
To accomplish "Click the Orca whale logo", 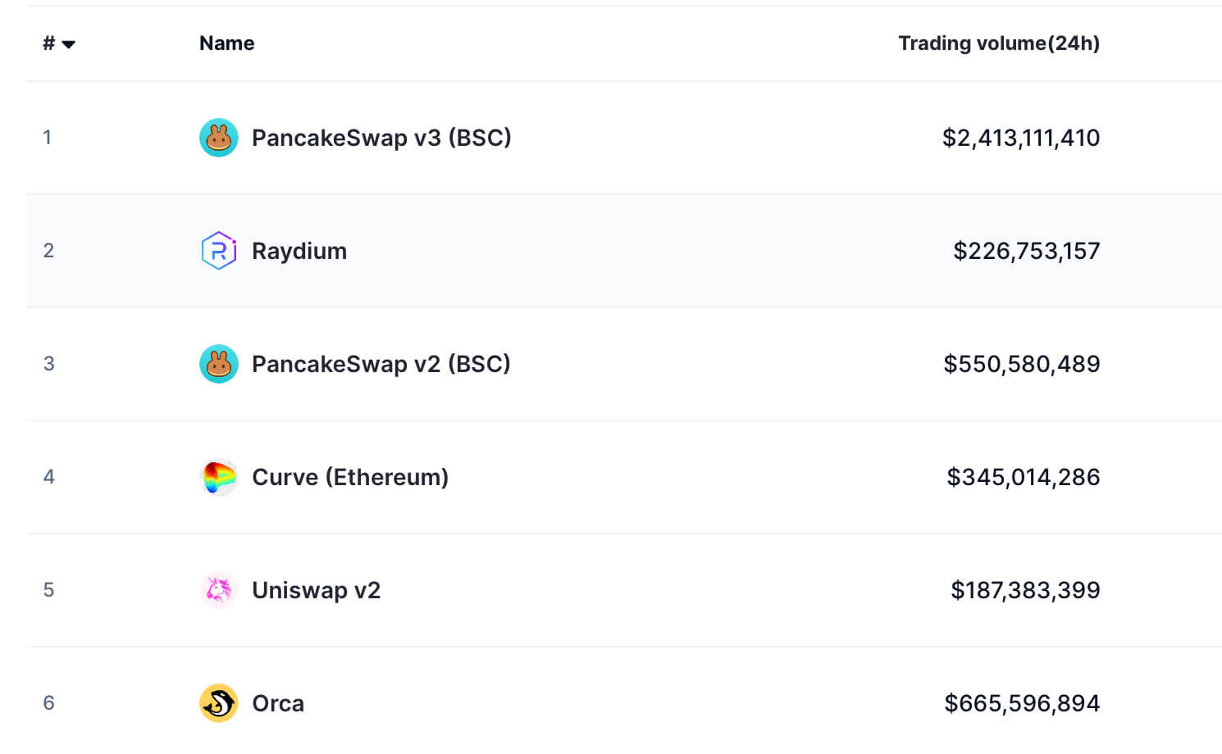I will (218, 703).
